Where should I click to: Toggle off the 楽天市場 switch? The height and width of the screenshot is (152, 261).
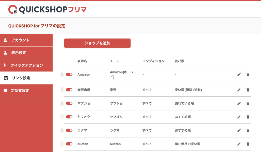coord(69,90)
